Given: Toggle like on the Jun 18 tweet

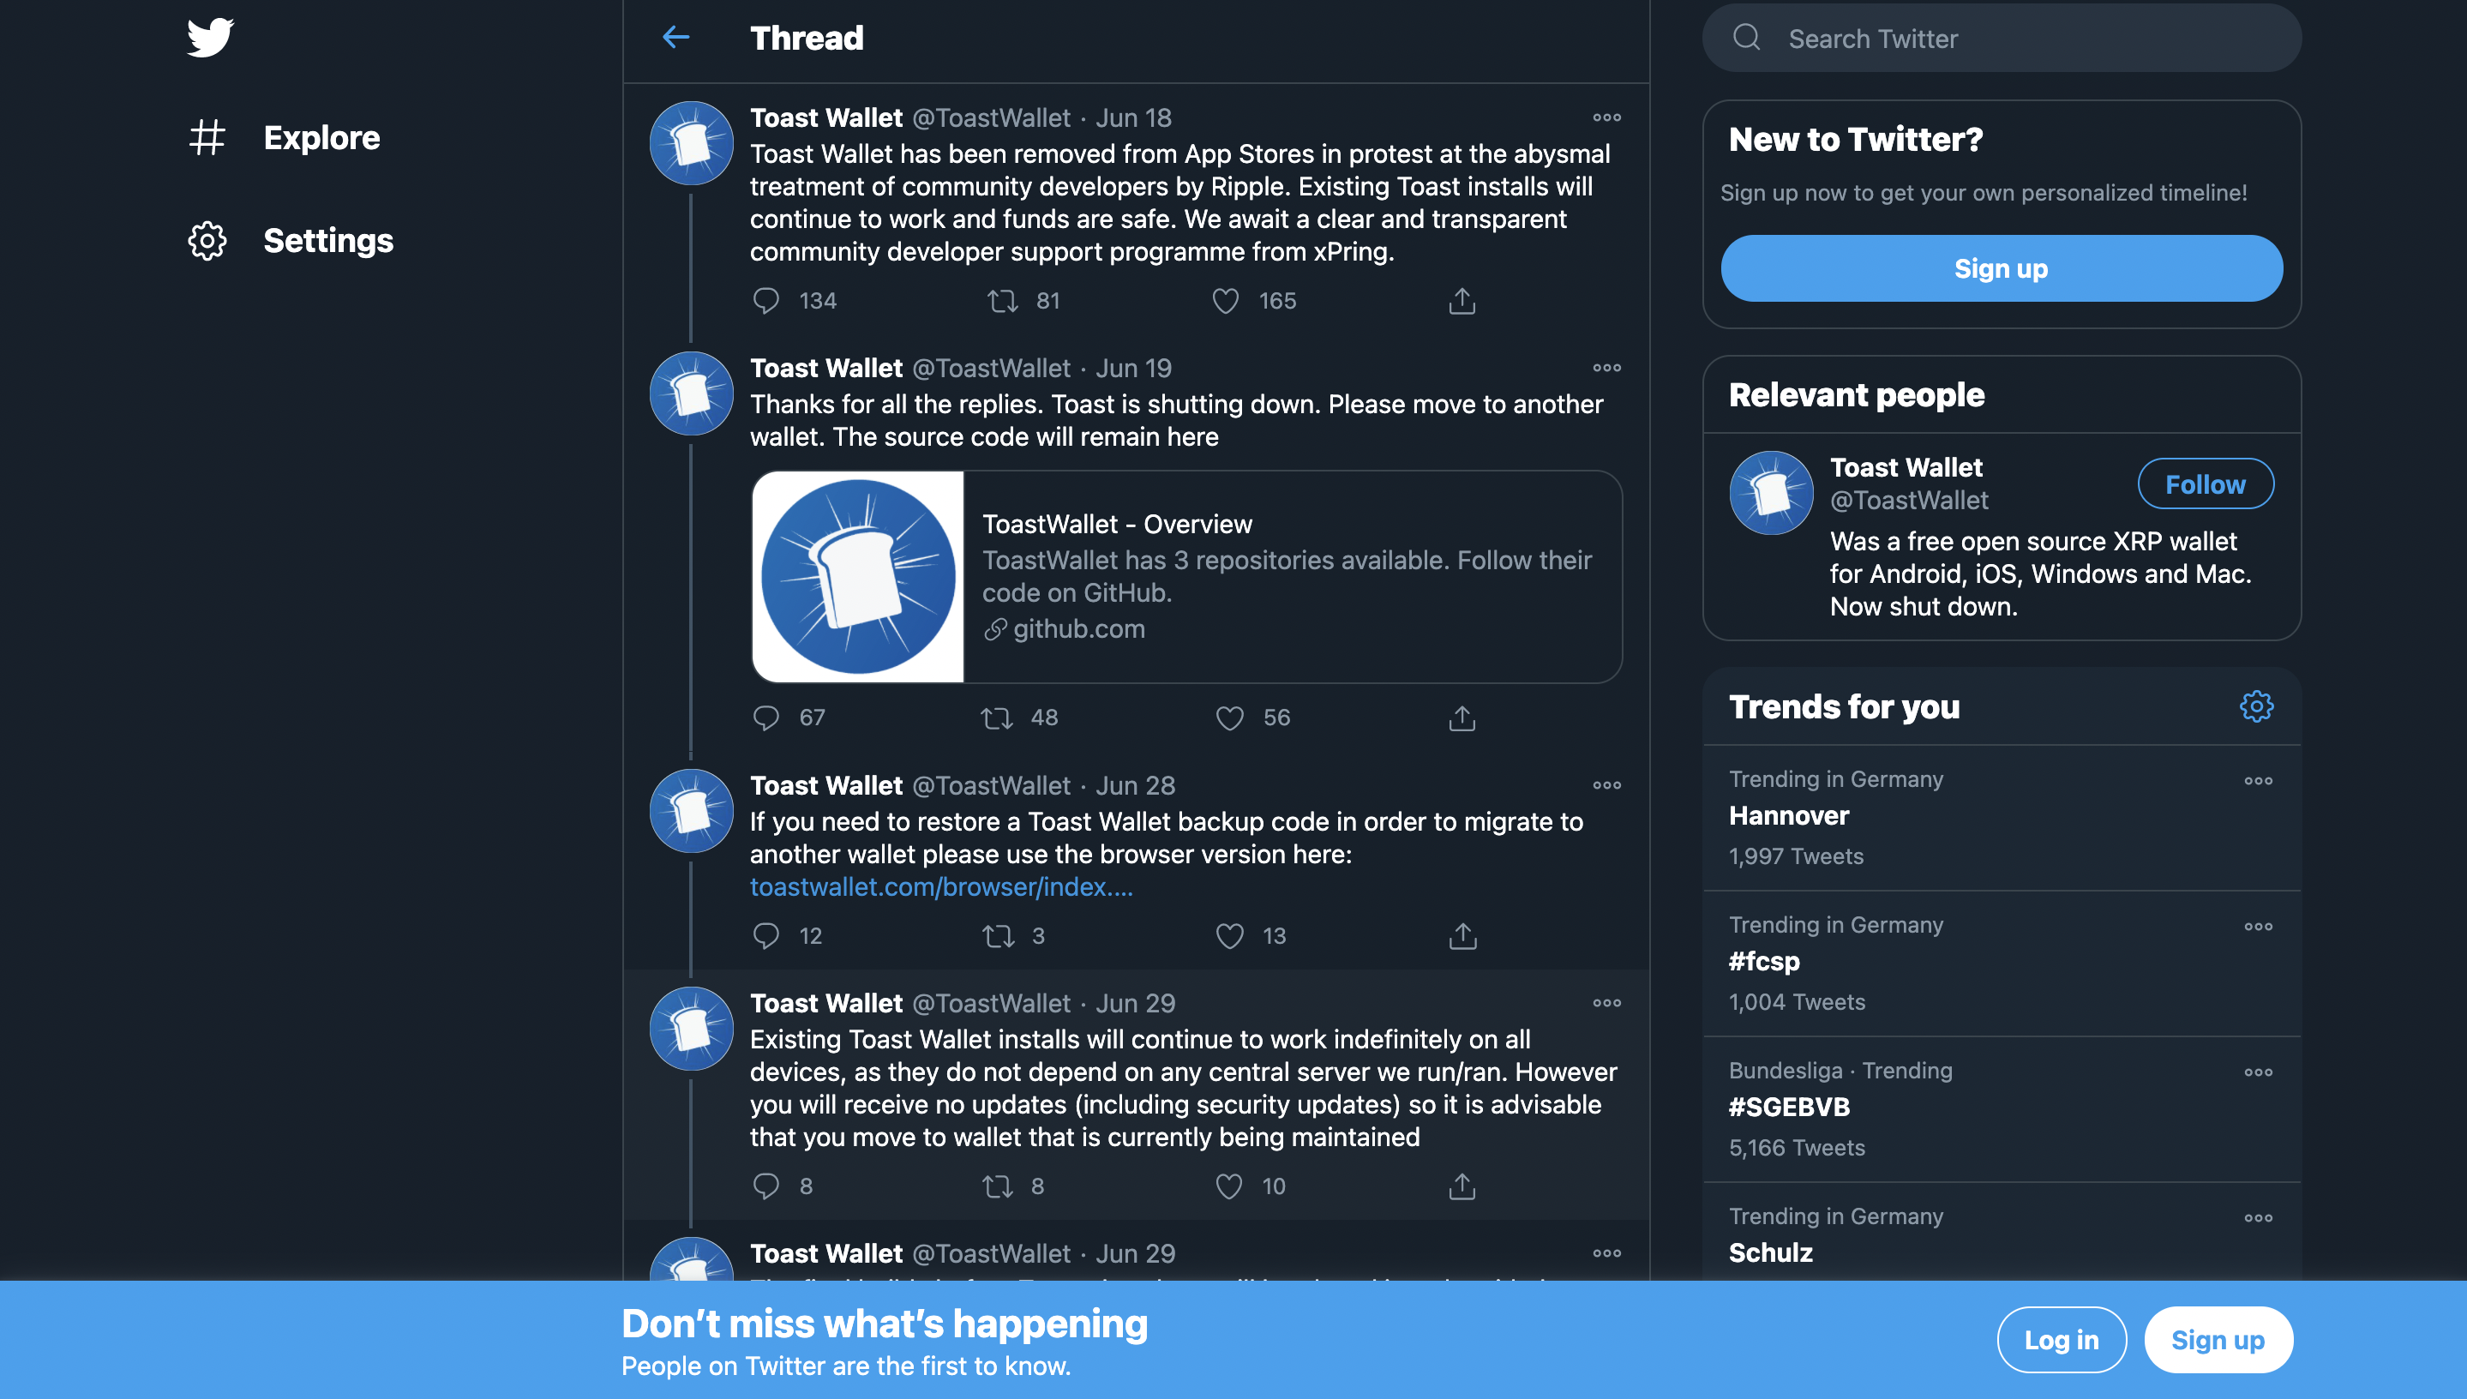Looking at the screenshot, I should point(1223,300).
